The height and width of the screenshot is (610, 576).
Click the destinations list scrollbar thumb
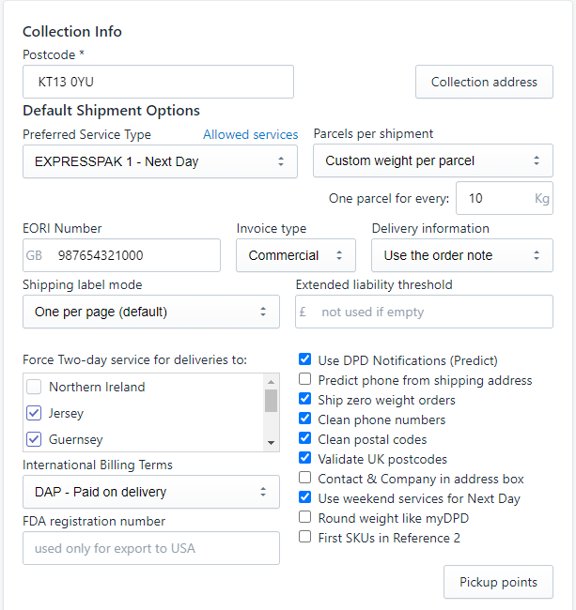click(271, 401)
